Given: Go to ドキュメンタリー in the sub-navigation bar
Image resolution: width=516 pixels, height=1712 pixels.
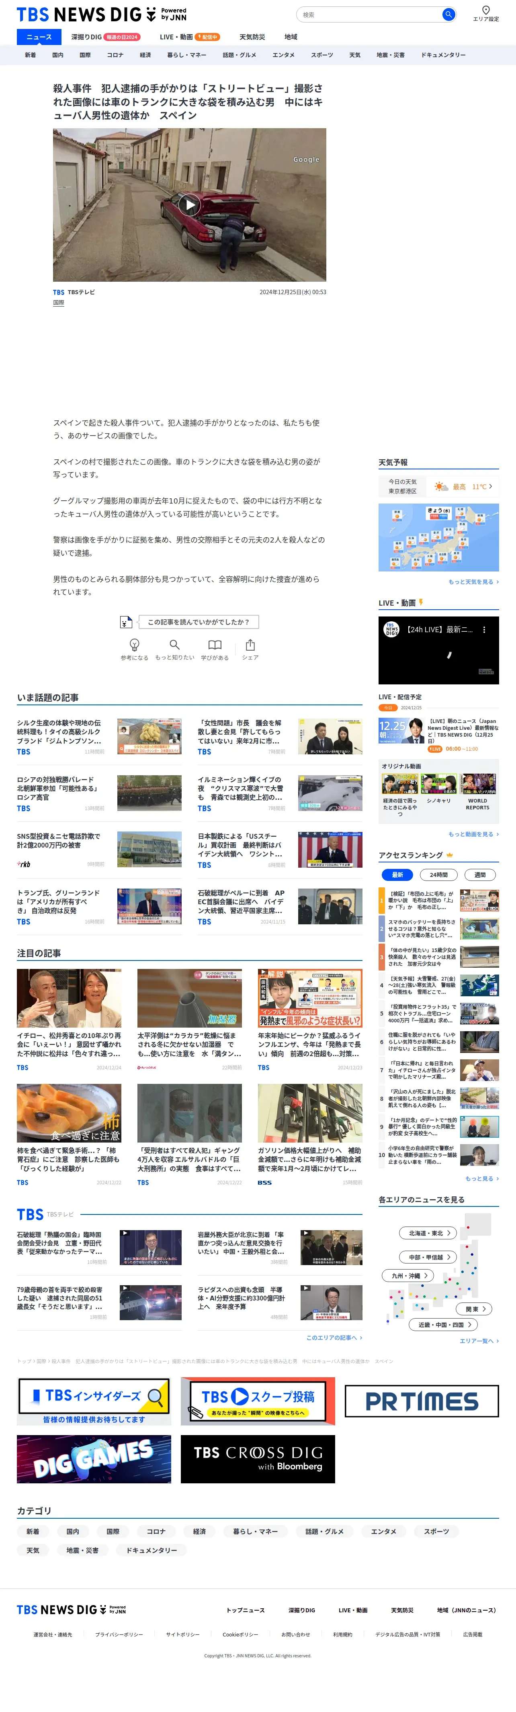Looking at the screenshot, I should click(x=443, y=55).
